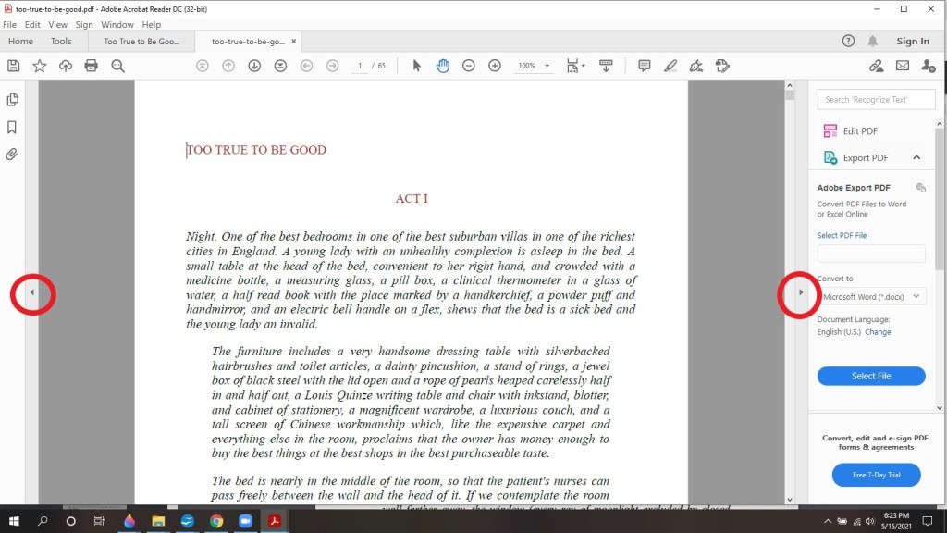This screenshot has height=533, width=947.
Task: Click the Search 'Recognize Text' field
Action: click(x=877, y=99)
